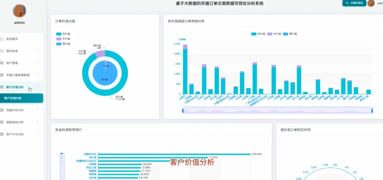Click the left handle of the bar chart zoom slider
383x180 pixels.
(183, 111)
